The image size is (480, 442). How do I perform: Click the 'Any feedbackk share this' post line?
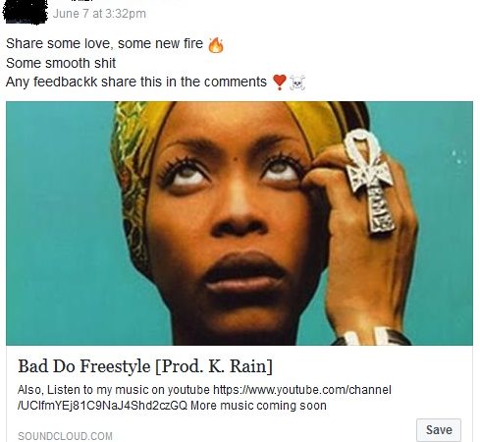(136, 82)
